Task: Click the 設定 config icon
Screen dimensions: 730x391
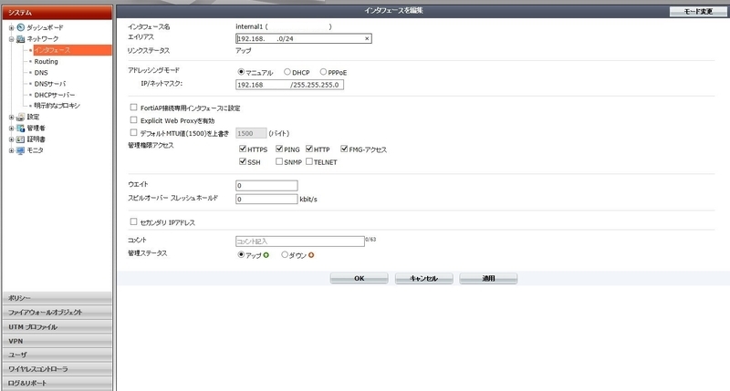Action: pyautogui.click(x=20, y=118)
